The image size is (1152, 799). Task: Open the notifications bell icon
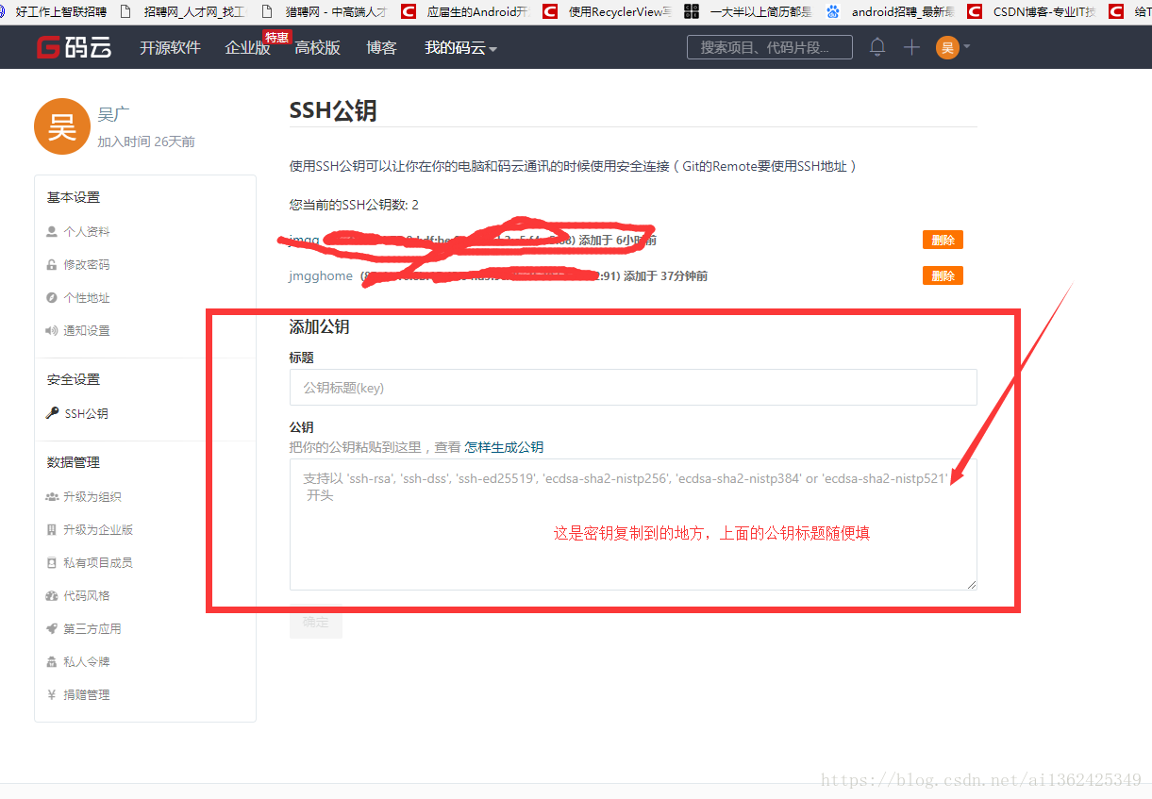(x=877, y=47)
